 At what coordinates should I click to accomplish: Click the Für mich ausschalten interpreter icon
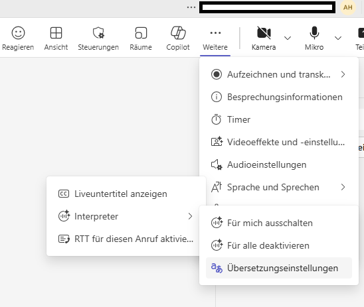[x=217, y=222]
